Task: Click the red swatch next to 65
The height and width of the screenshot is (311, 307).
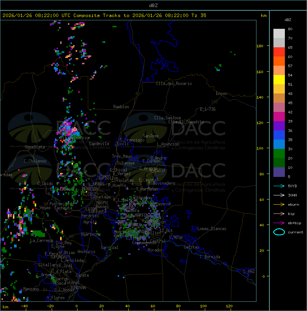Action: pos(279,52)
